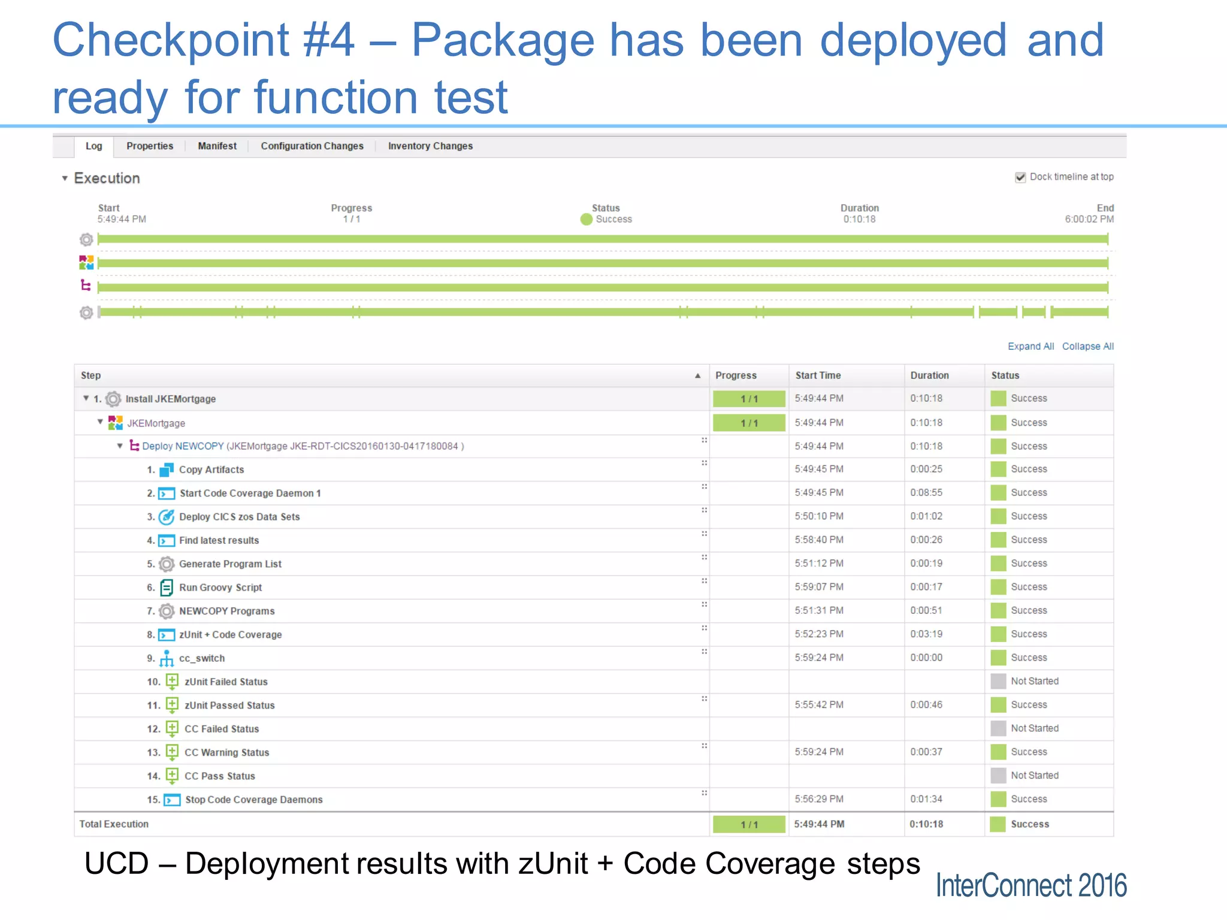Click the Deploy NEWCOPY process tree icon
Viewport: 1227px width, 920px height.
pyautogui.click(x=134, y=446)
